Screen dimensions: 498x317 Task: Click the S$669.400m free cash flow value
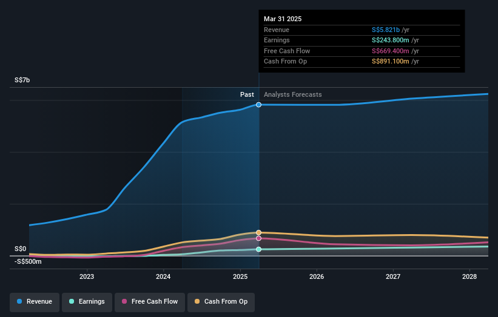click(x=391, y=51)
